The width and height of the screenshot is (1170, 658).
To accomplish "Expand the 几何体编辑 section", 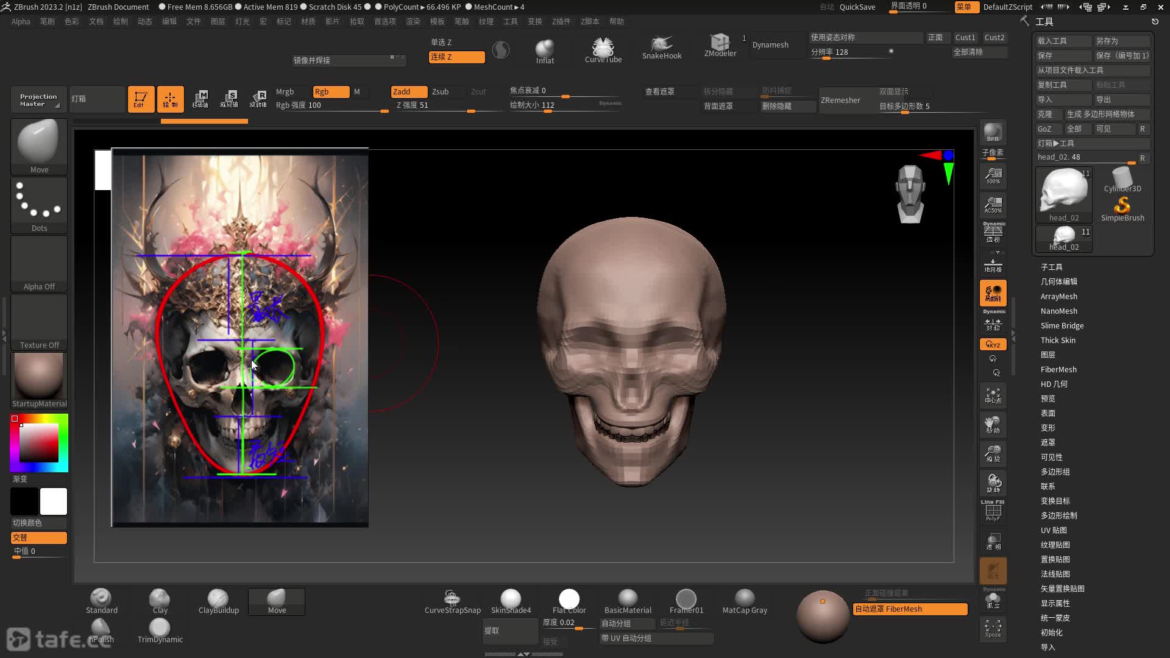I will pyautogui.click(x=1058, y=282).
